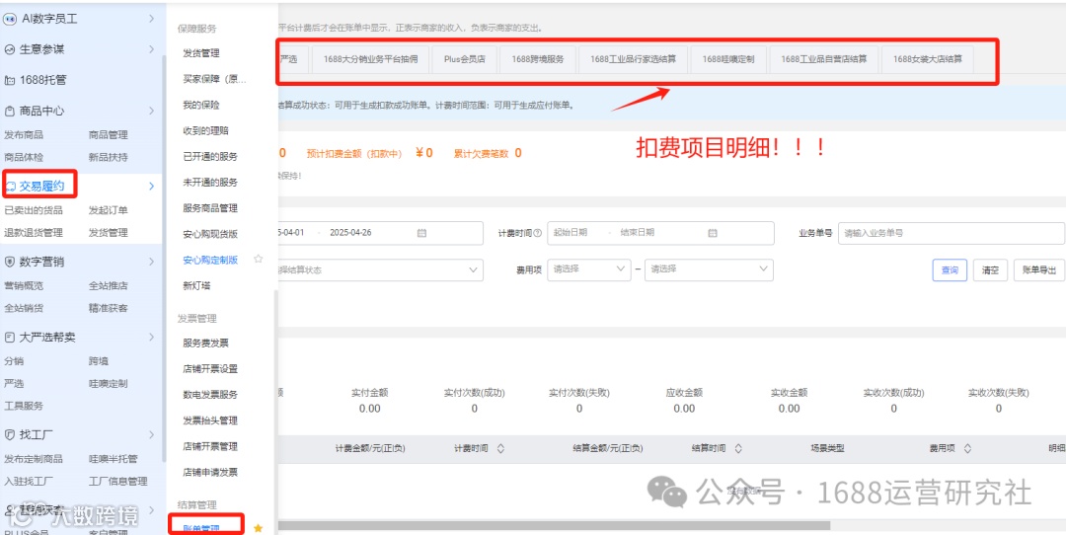Click the AI数字员工 robot icon

tap(10, 19)
